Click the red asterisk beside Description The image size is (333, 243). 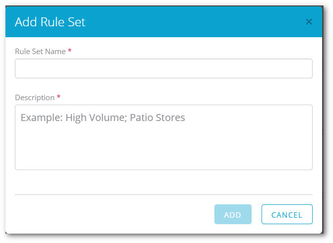point(59,97)
